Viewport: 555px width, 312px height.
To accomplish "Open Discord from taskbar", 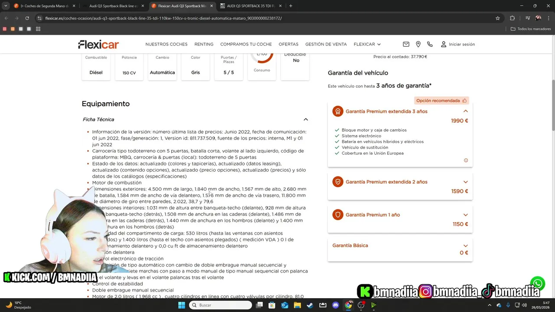I will (336, 305).
